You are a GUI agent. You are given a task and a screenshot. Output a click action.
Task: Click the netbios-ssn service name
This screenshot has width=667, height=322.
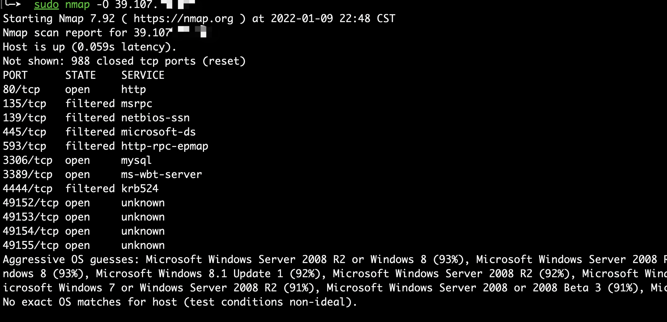[x=155, y=118]
